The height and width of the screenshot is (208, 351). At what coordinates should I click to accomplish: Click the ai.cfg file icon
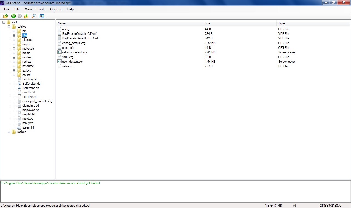pos(60,29)
